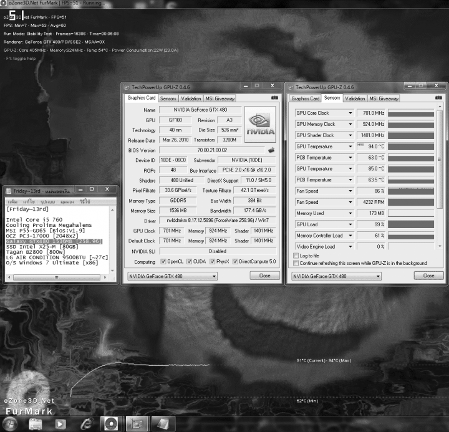The height and width of the screenshot is (432, 449).
Task: Toggle the CUDA checkbox
Action: pyautogui.click(x=189, y=261)
